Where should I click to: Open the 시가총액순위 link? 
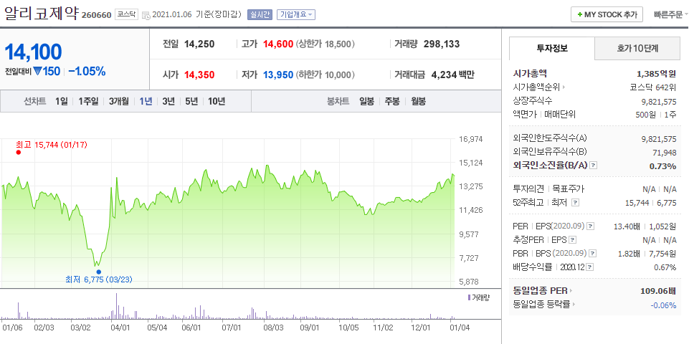(539, 87)
